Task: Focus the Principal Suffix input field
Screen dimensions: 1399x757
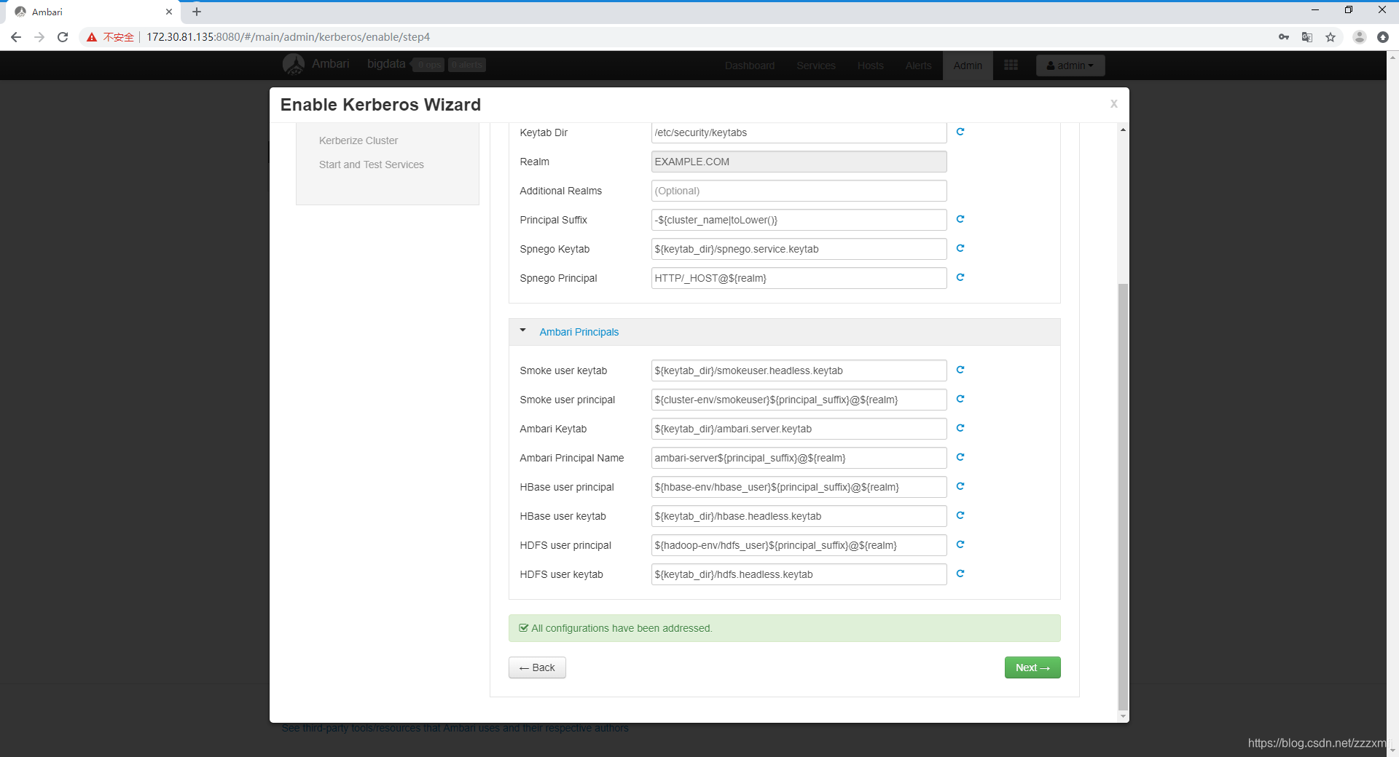Action: click(x=799, y=220)
